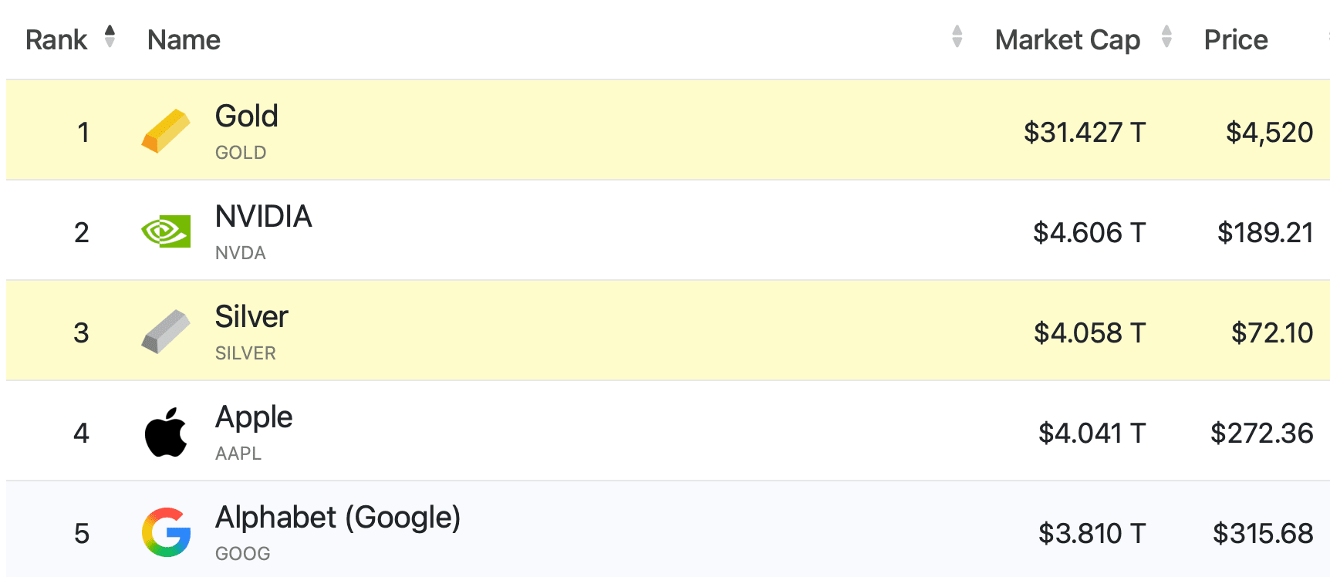This screenshot has width=1330, height=577.
Task: Open the Apple company link
Action: (x=254, y=417)
